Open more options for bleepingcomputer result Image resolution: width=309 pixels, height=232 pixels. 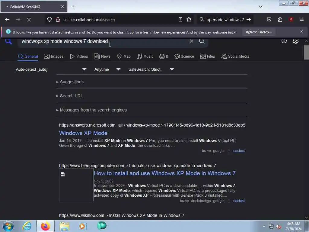(x=229, y=201)
